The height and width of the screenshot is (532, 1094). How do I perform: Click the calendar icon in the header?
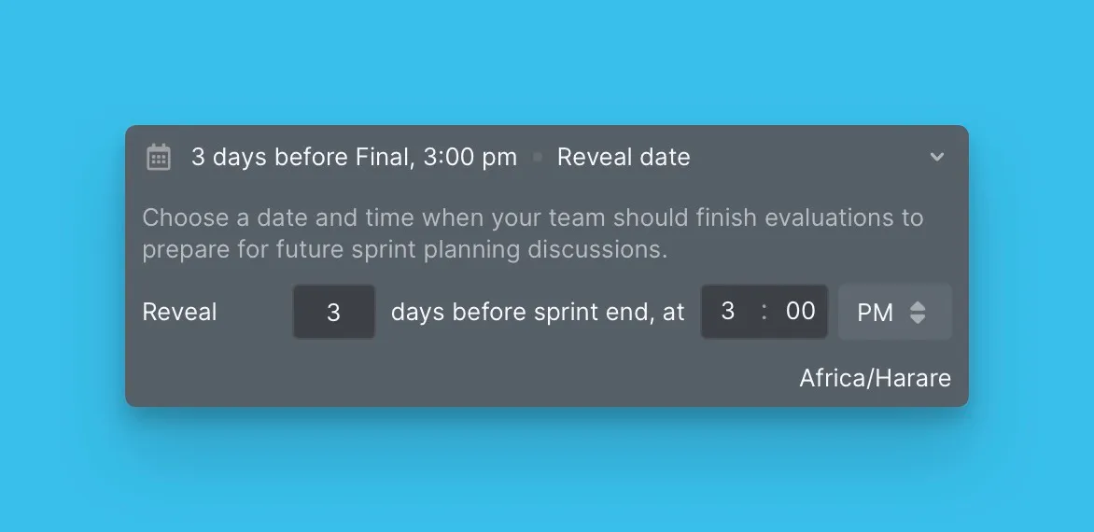159,157
